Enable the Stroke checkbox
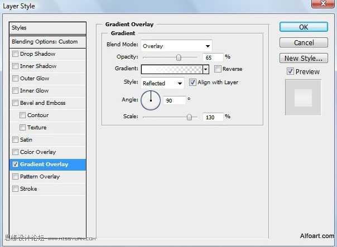This screenshot has width=337, height=247. 15,189
